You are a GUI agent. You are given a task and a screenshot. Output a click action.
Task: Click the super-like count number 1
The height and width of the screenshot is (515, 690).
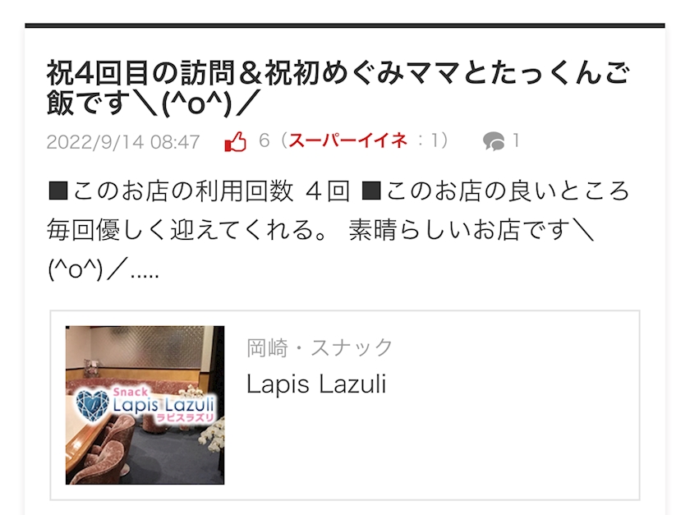[x=435, y=140]
